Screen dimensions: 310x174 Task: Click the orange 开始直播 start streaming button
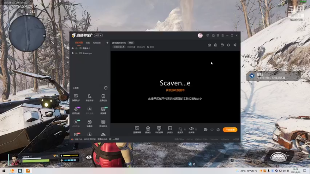click(x=230, y=130)
